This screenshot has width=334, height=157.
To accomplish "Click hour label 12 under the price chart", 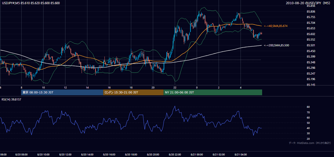I will pyautogui.click(x=65, y=87).
